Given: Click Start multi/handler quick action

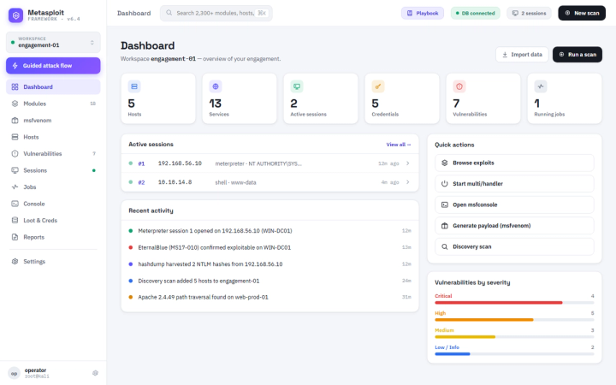Looking at the screenshot, I should click(x=514, y=183).
